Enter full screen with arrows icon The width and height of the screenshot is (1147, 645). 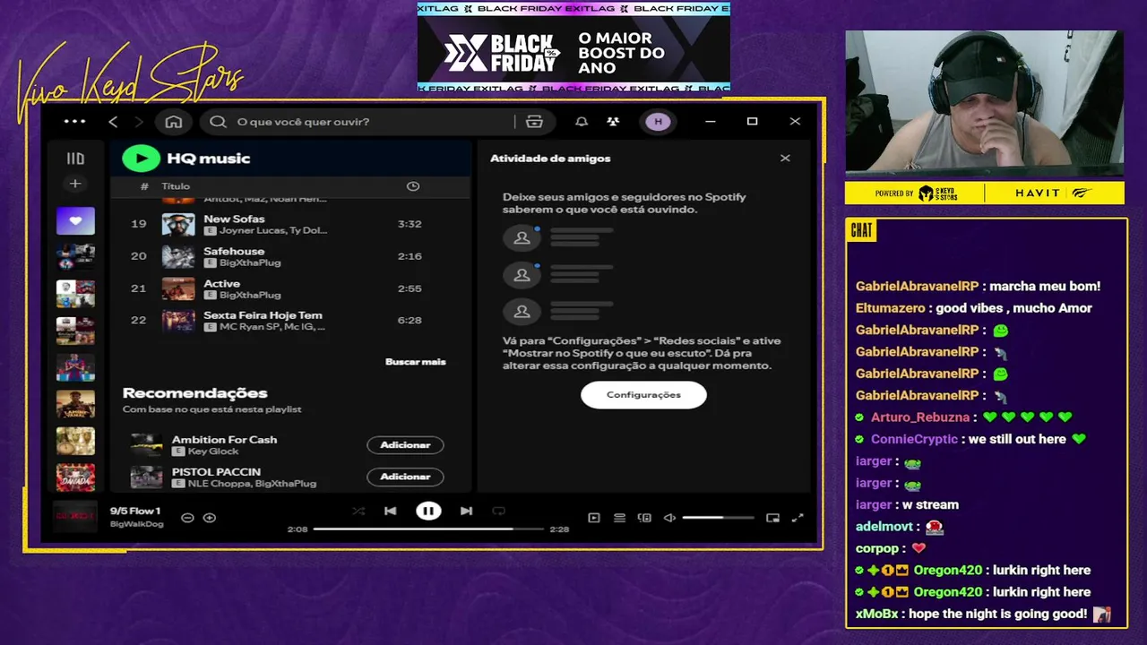[798, 518]
